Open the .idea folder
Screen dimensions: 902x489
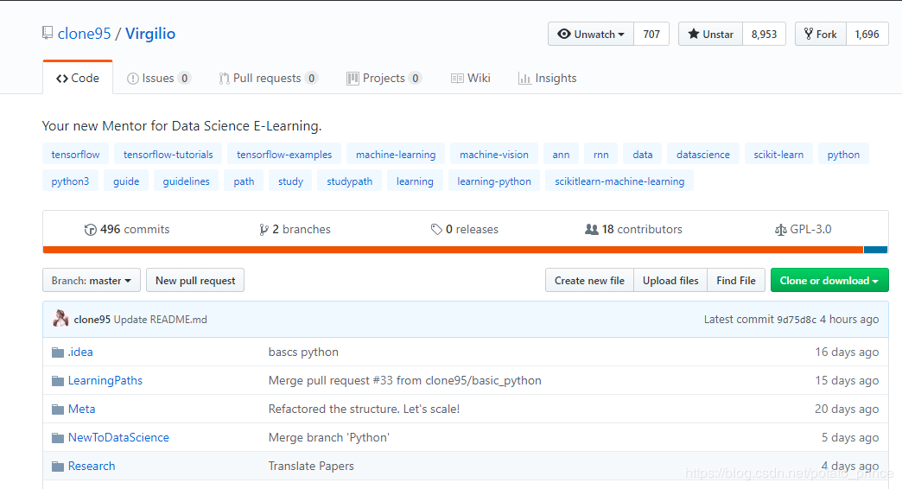pyautogui.click(x=80, y=352)
